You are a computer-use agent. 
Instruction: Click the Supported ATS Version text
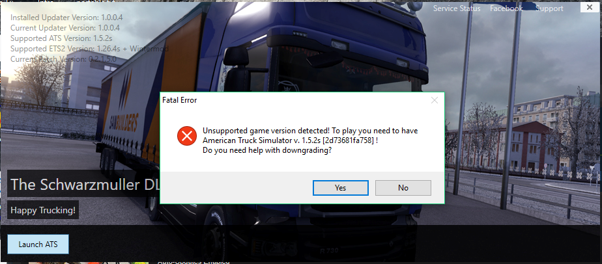coord(61,38)
